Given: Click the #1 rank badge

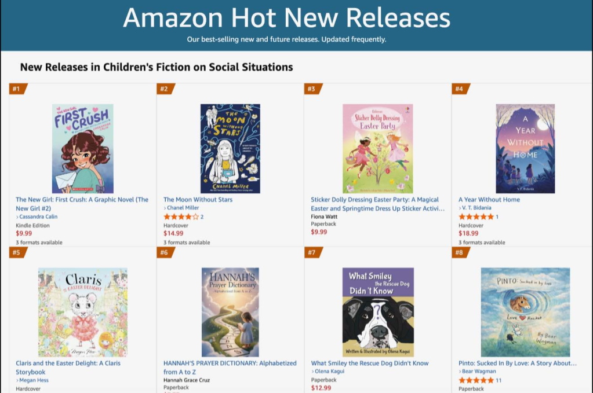Looking at the screenshot, I should [17, 89].
